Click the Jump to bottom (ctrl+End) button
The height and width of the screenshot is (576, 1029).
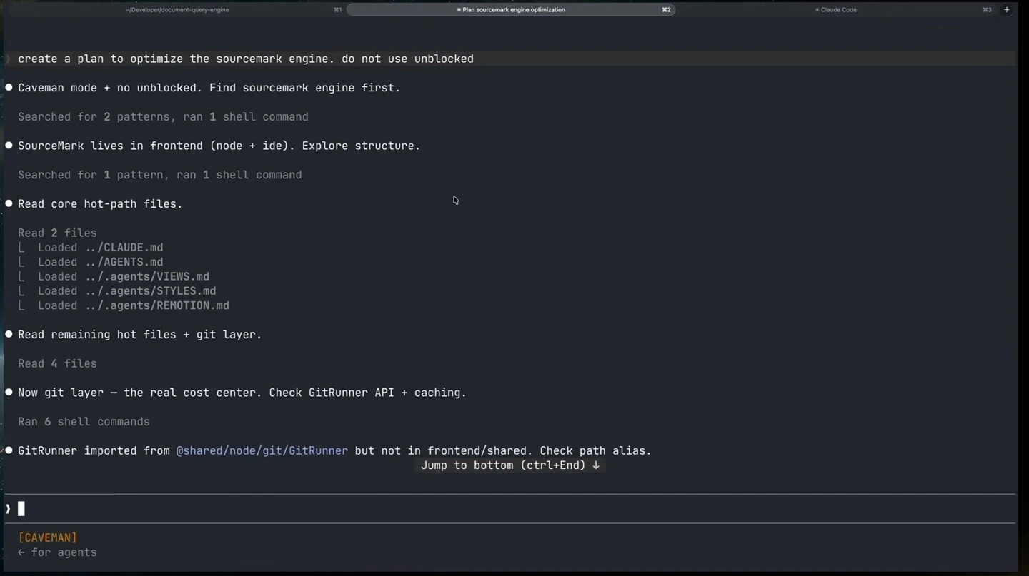click(x=510, y=465)
